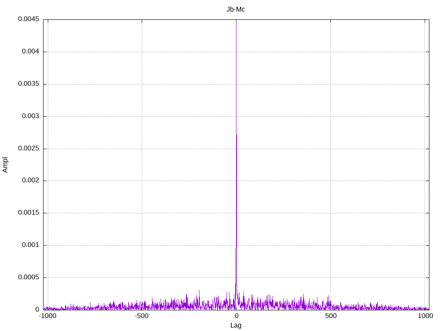Screen dimensions: 441x331
Task: Click the 'Lag' x-axis label
Action: coord(236,325)
